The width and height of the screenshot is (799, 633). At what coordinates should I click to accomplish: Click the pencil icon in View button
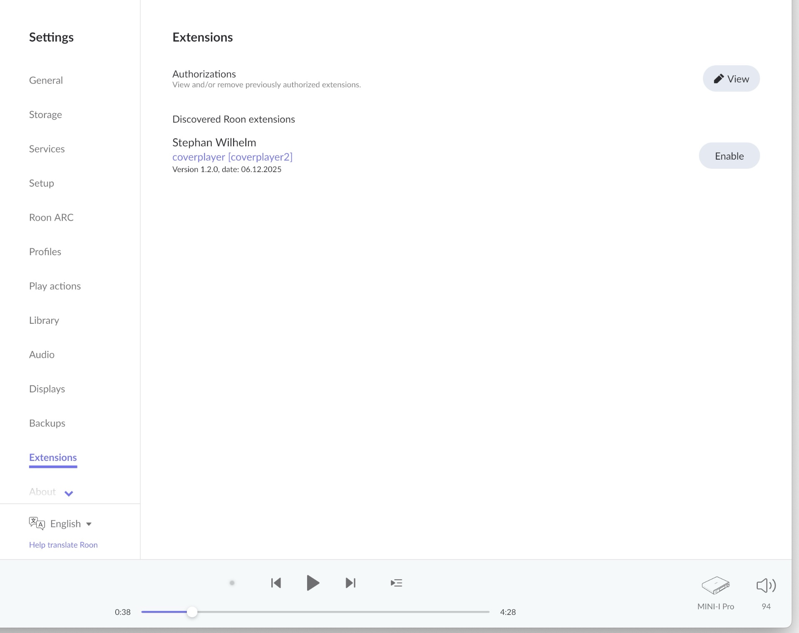719,79
